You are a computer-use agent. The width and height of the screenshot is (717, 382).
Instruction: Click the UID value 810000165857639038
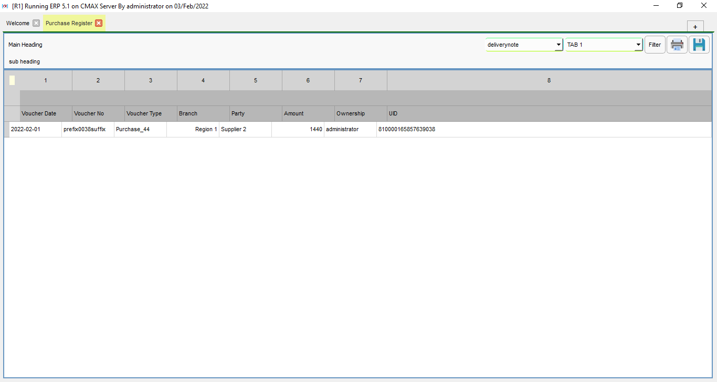[x=407, y=129]
